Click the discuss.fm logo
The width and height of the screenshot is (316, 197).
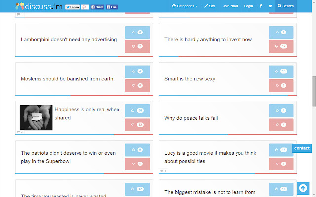click(x=39, y=6)
